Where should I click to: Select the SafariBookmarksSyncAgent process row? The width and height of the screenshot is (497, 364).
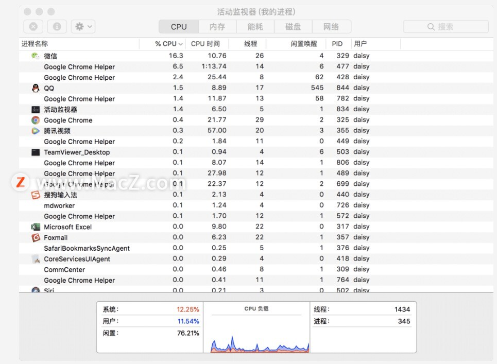pyautogui.click(x=256, y=248)
